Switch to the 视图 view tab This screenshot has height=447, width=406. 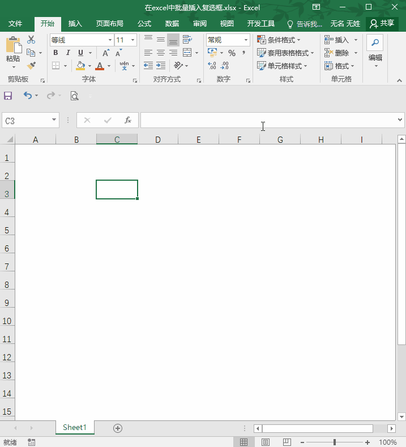[227, 24]
